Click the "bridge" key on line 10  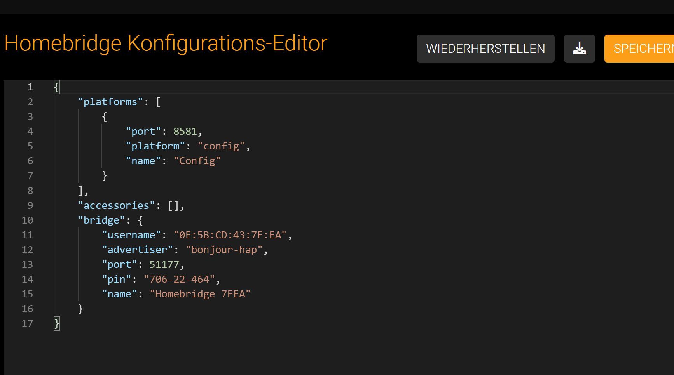point(101,220)
